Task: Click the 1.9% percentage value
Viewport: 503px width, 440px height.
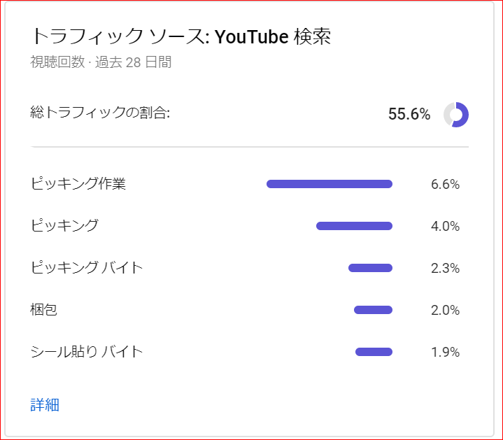Action: click(x=445, y=353)
